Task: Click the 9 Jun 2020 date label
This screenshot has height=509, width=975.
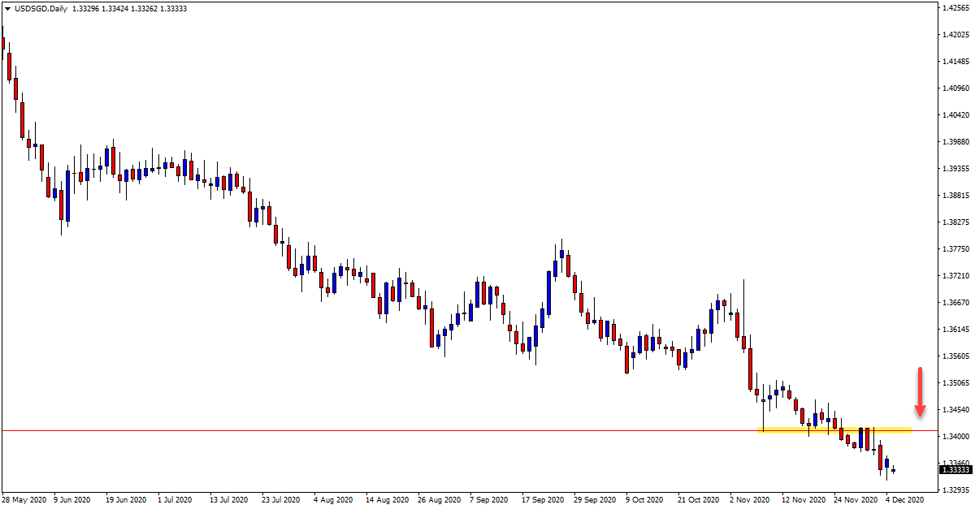Action: pyautogui.click(x=73, y=501)
